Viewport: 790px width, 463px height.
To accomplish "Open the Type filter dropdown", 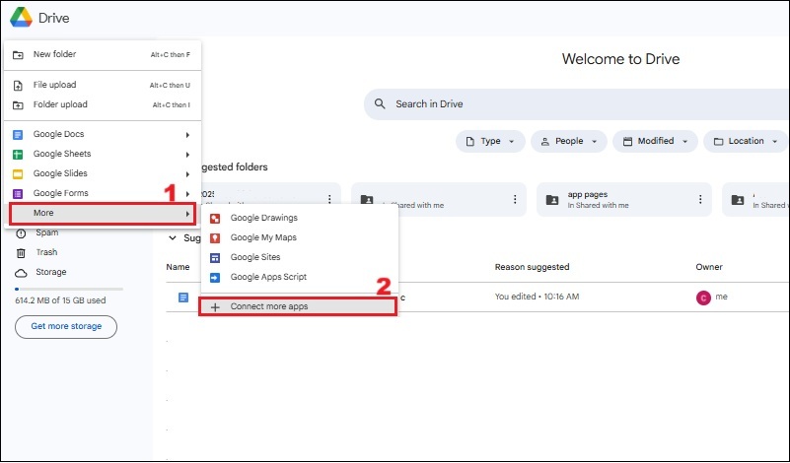I will 490,142.
